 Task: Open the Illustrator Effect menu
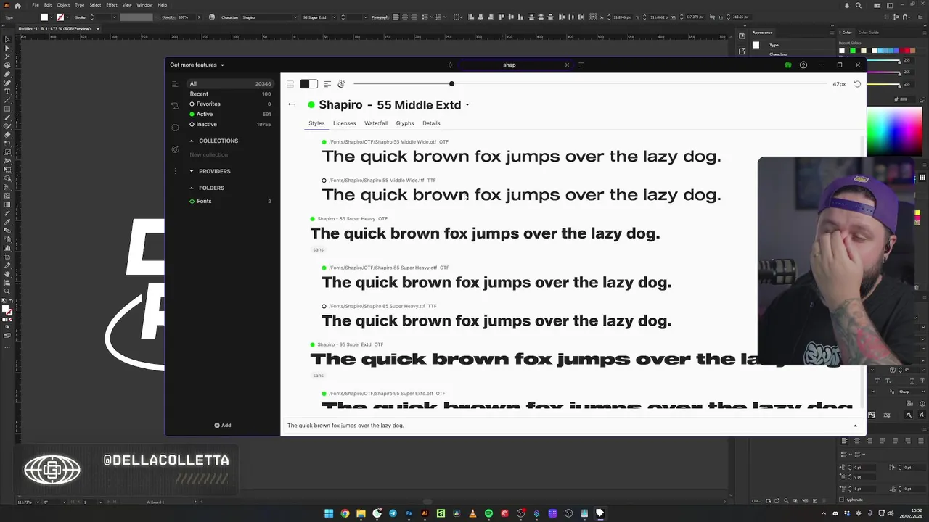coord(112,5)
